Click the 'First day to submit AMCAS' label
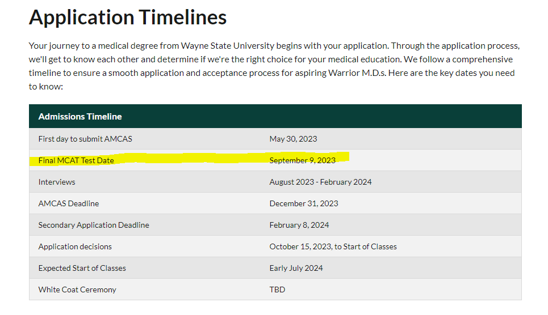 point(85,139)
